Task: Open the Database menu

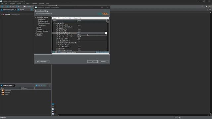Action: (34, 4)
